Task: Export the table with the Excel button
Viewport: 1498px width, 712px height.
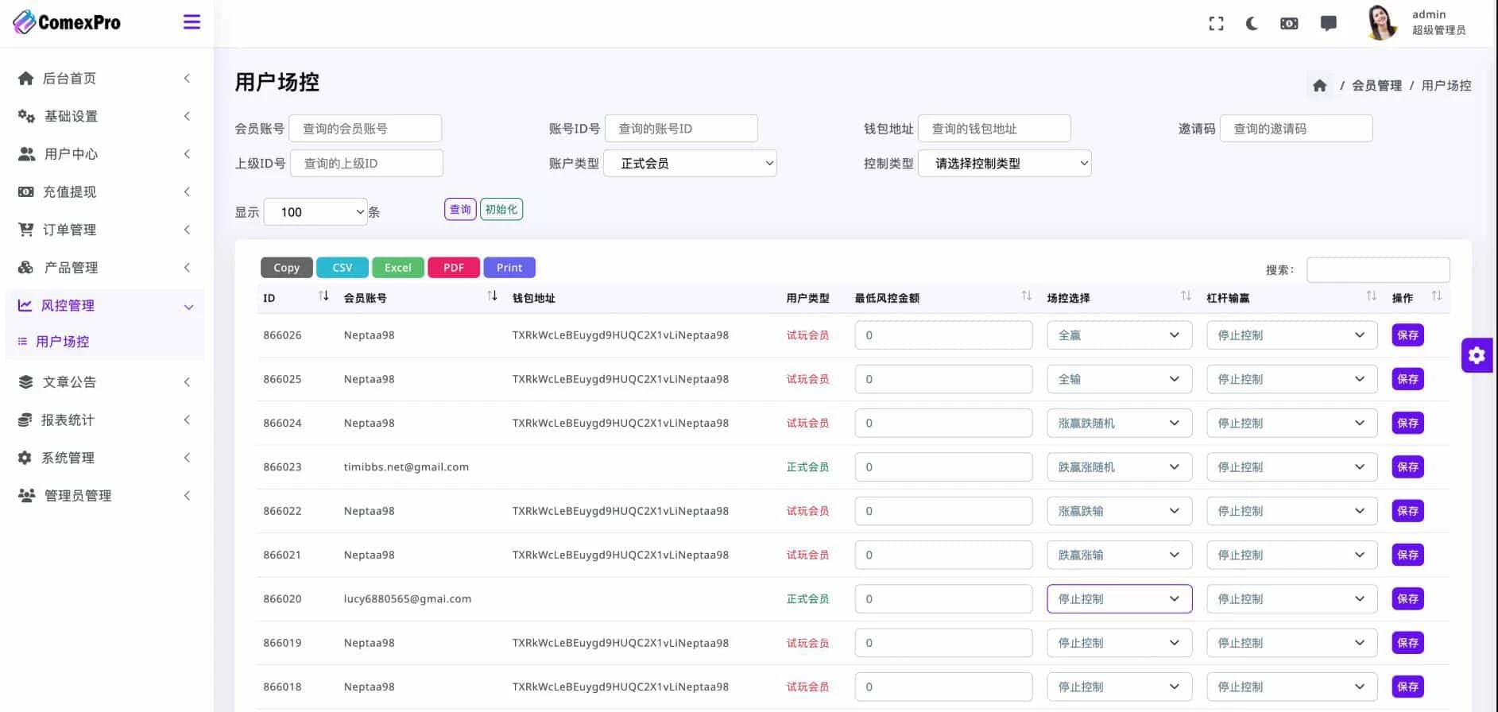Action: [x=397, y=268]
